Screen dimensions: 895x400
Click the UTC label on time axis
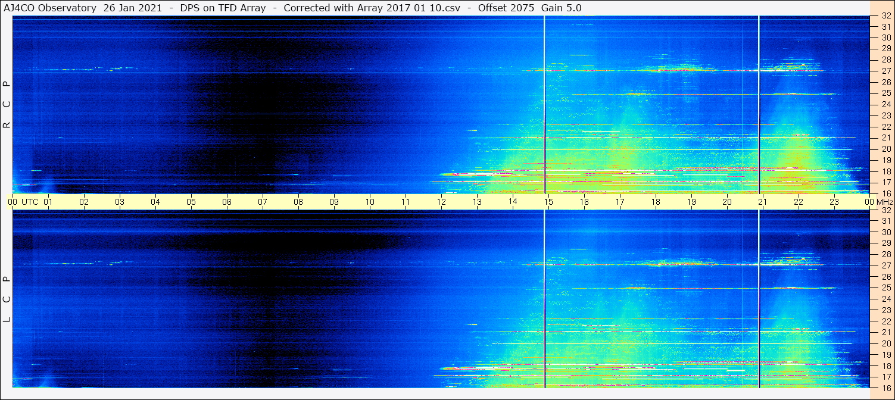click(x=30, y=202)
